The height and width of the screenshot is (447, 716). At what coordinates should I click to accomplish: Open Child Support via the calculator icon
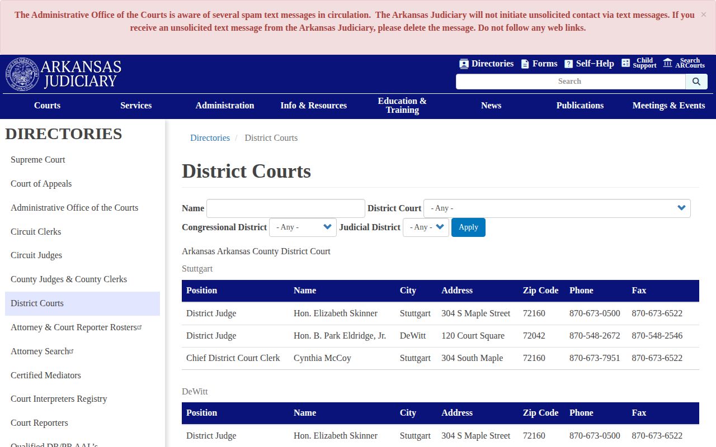(x=625, y=63)
